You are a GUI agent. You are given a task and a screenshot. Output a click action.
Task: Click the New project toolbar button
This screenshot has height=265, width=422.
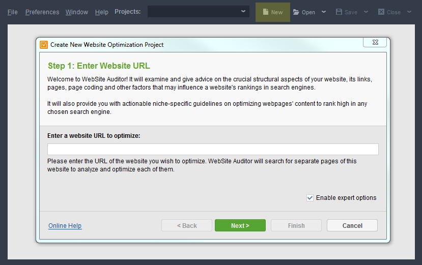(x=273, y=12)
